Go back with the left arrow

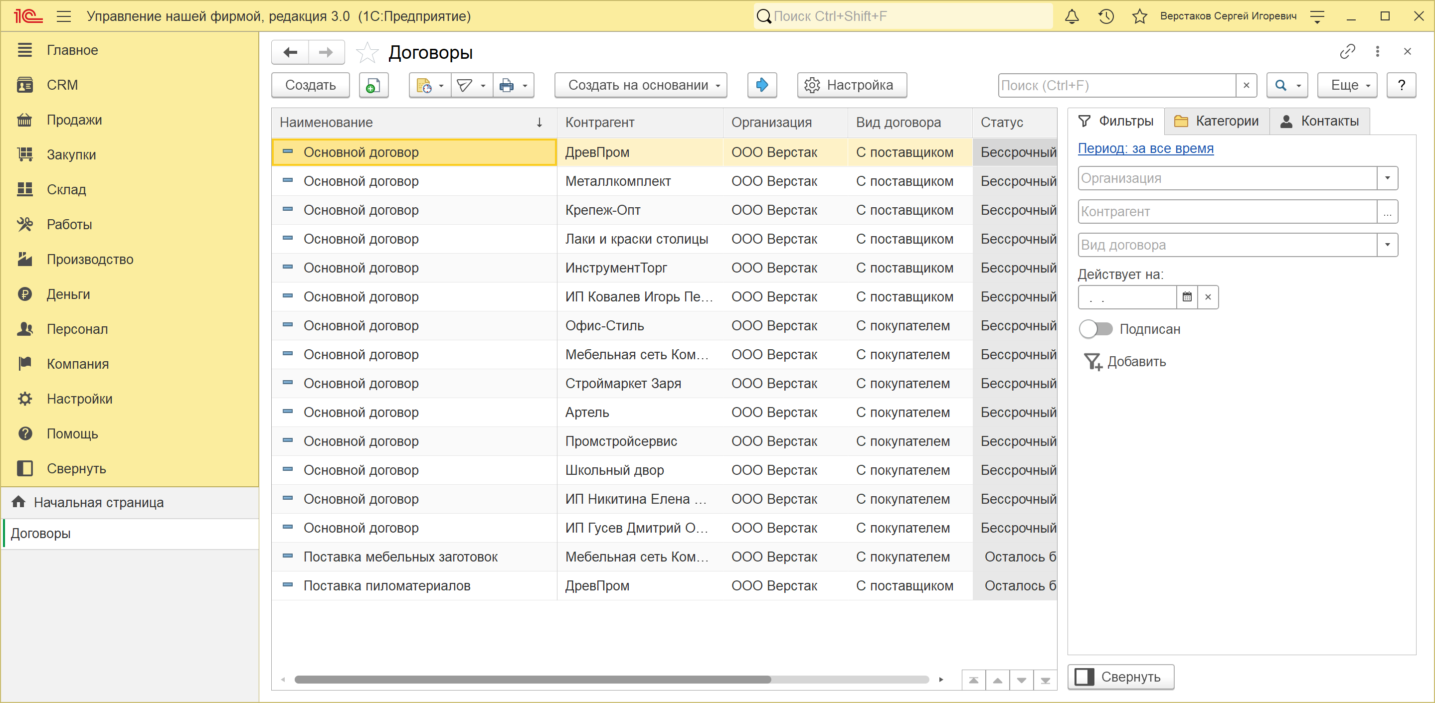click(290, 52)
